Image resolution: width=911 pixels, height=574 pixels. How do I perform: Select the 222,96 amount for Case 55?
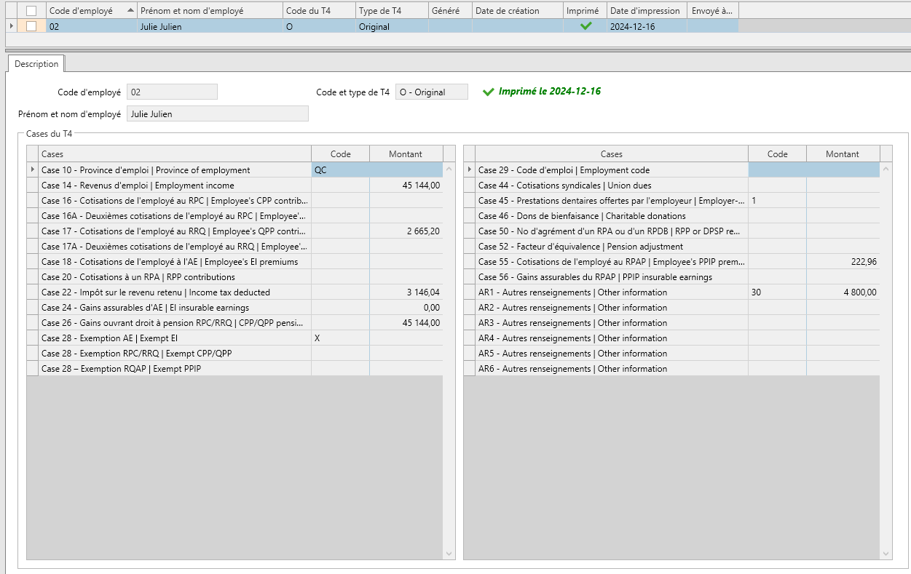(x=843, y=262)
